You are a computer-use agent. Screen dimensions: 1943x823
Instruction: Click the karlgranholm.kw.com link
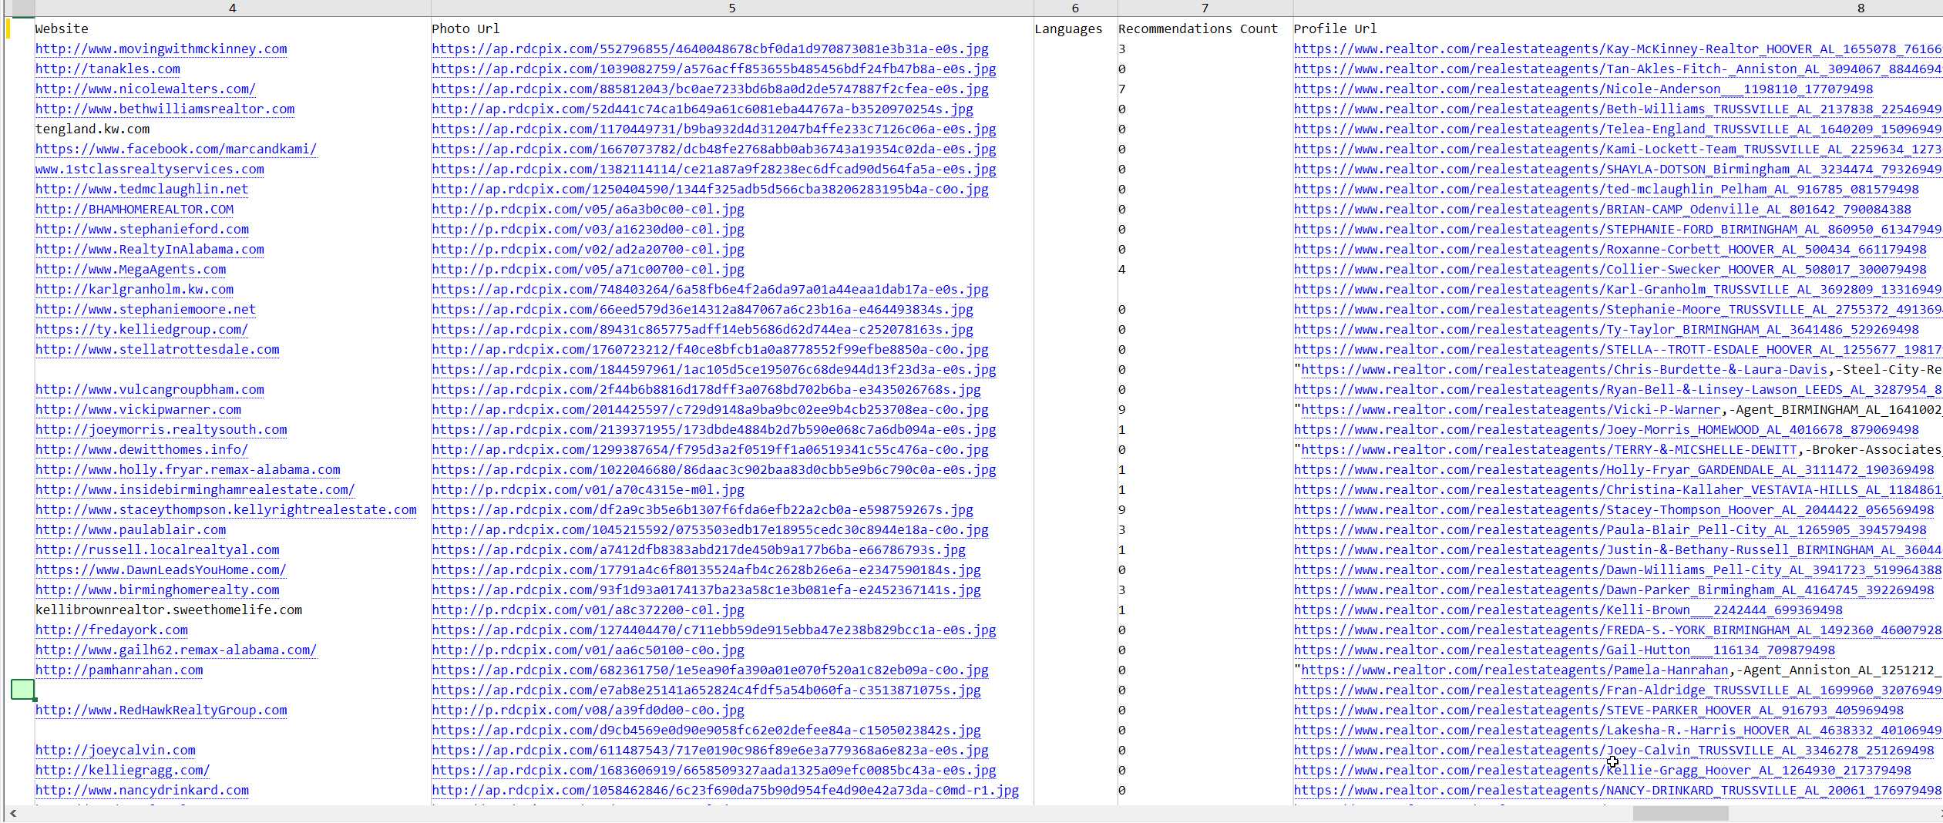point(134,289)
